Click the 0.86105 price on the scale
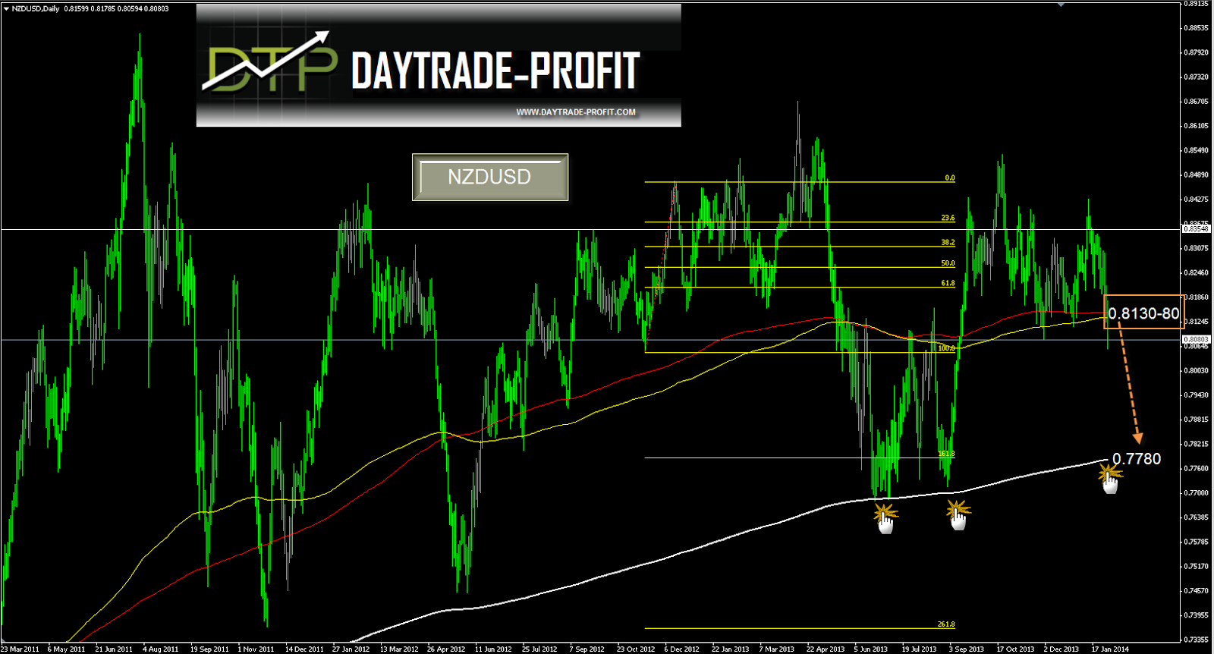 click(1197, 125)
